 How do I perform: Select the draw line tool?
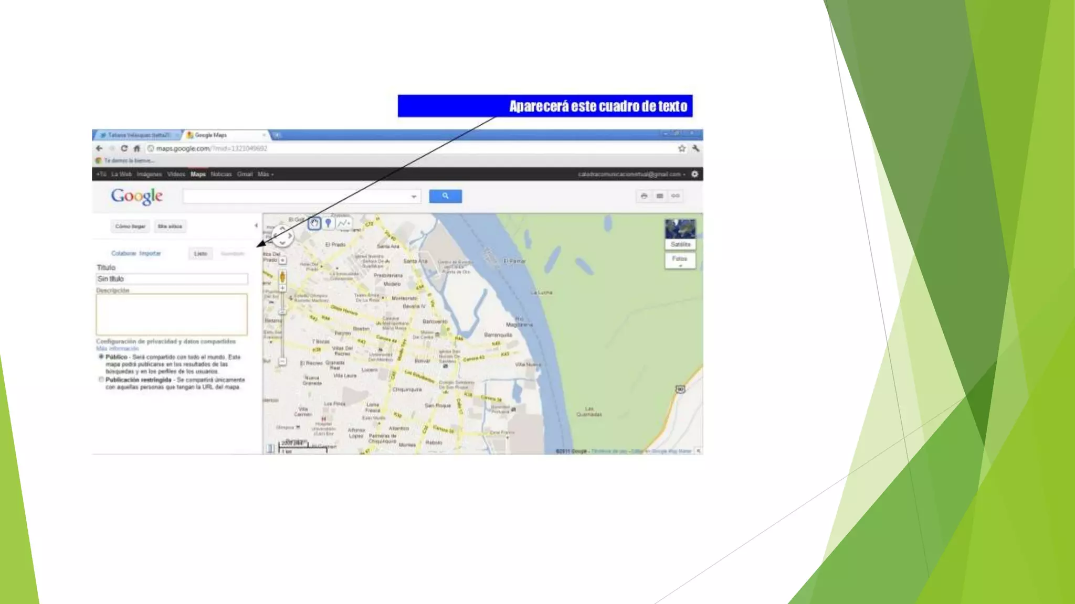click(344, 223)
